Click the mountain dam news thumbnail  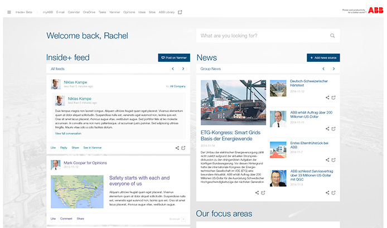click(x=278, y=88)
